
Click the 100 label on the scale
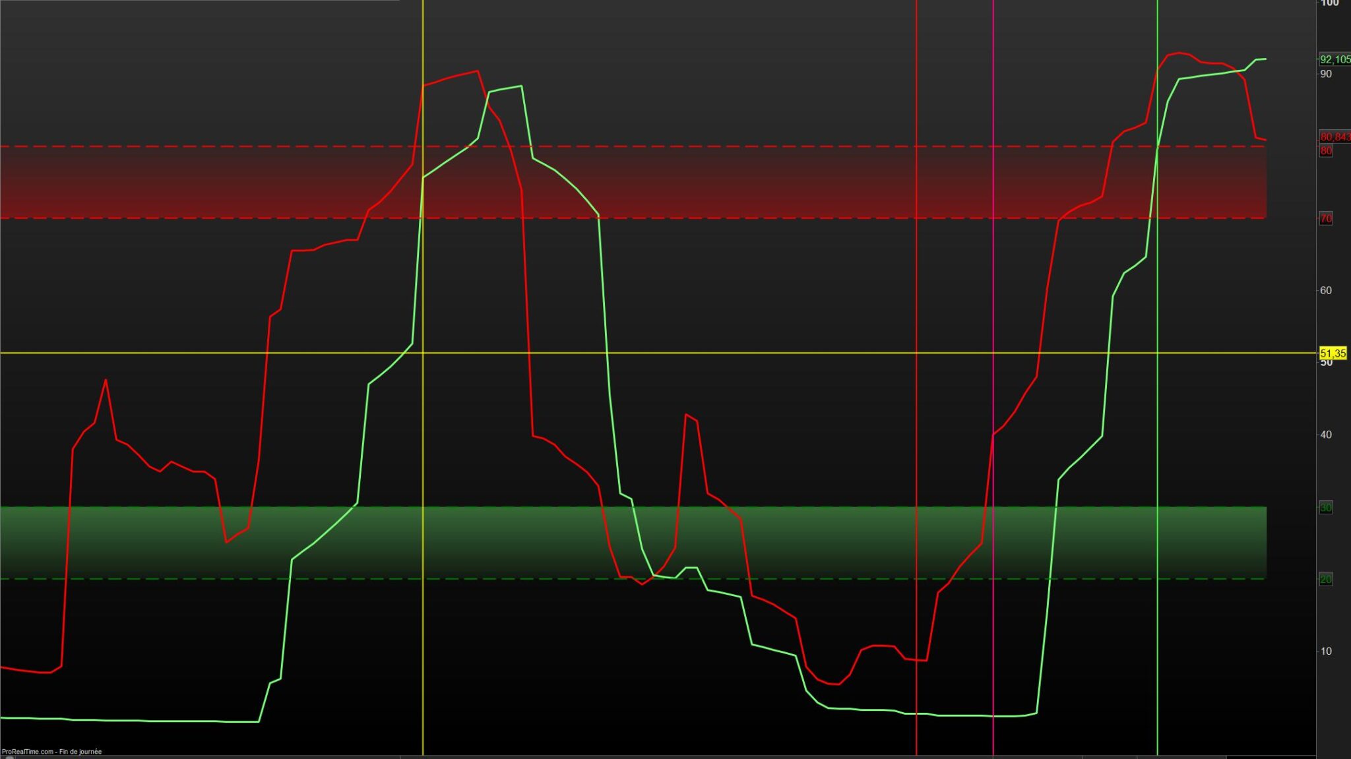pyautogui.click(x=1329, y=3)
